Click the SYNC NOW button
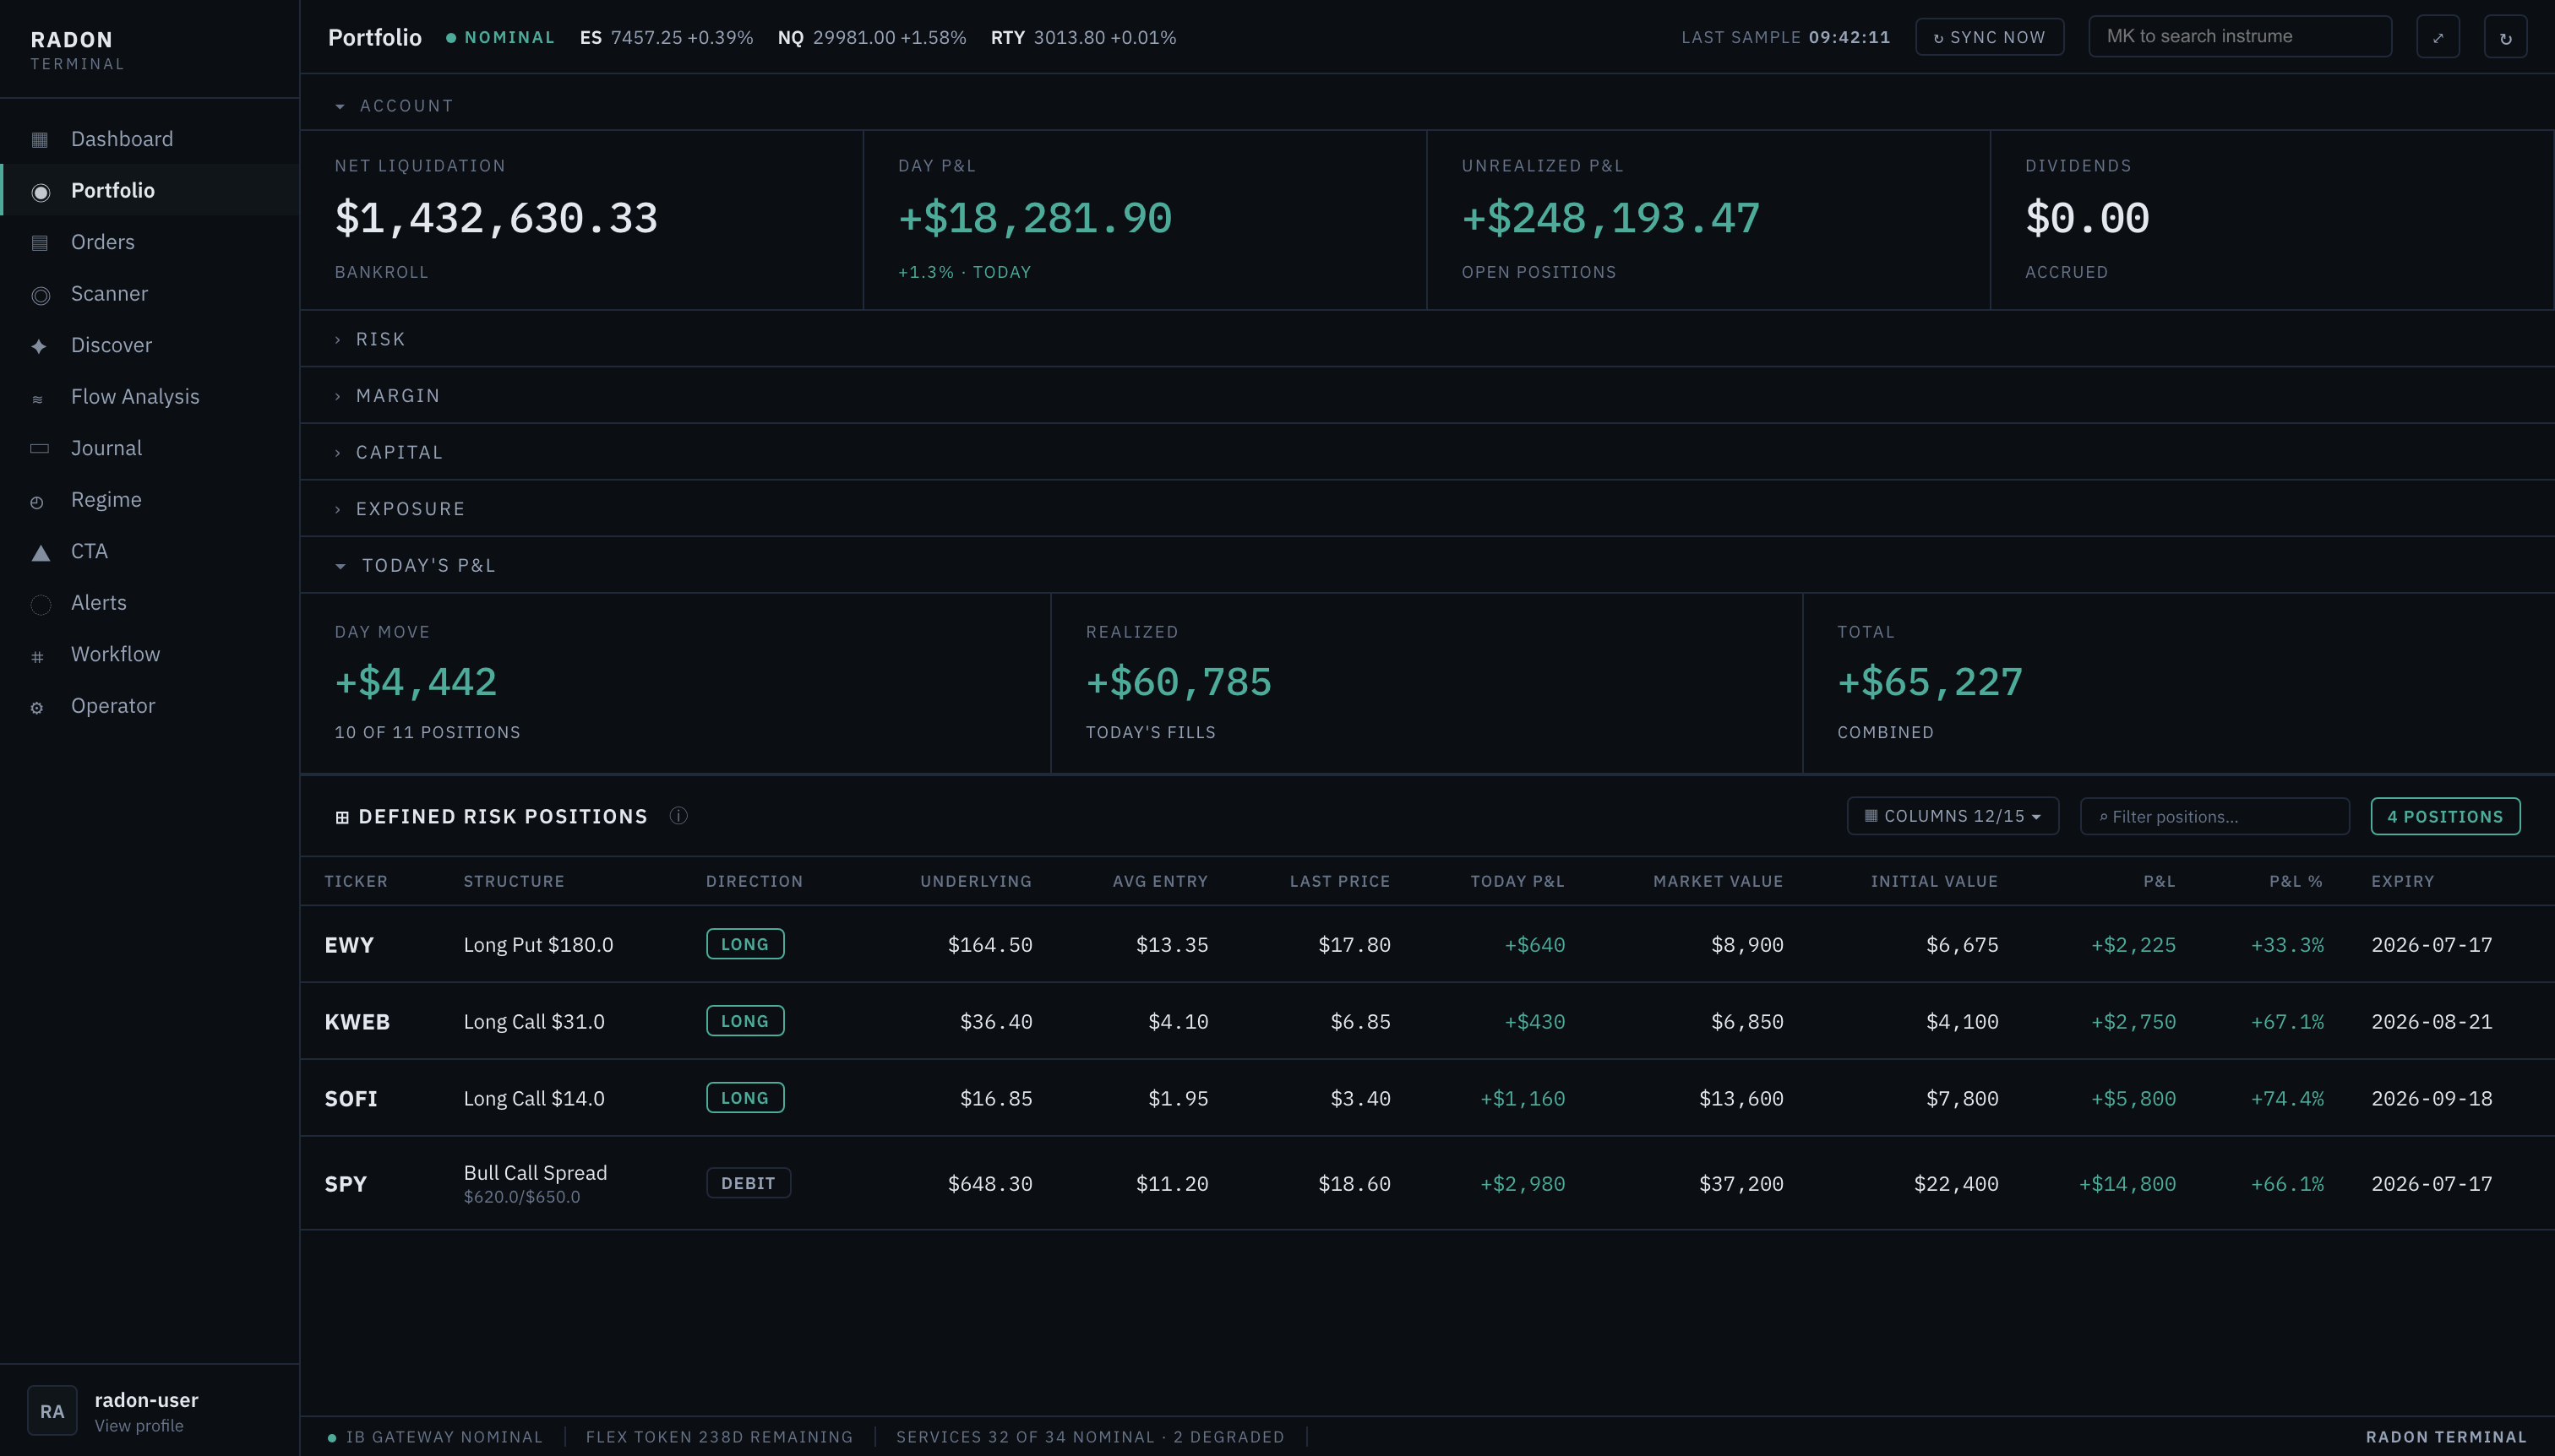Viewport: 2555px width, 1456px height. point(1990,37)
